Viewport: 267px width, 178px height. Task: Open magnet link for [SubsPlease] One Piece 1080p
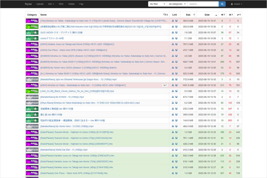point(176,173)
